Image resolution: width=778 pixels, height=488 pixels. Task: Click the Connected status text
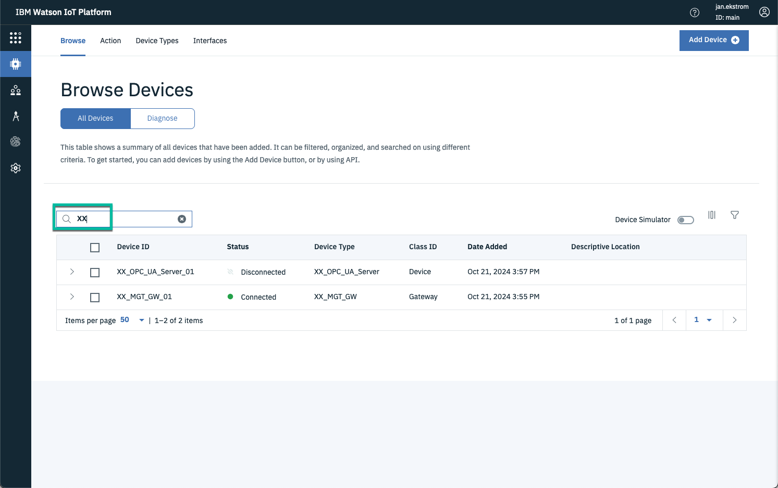258,297
